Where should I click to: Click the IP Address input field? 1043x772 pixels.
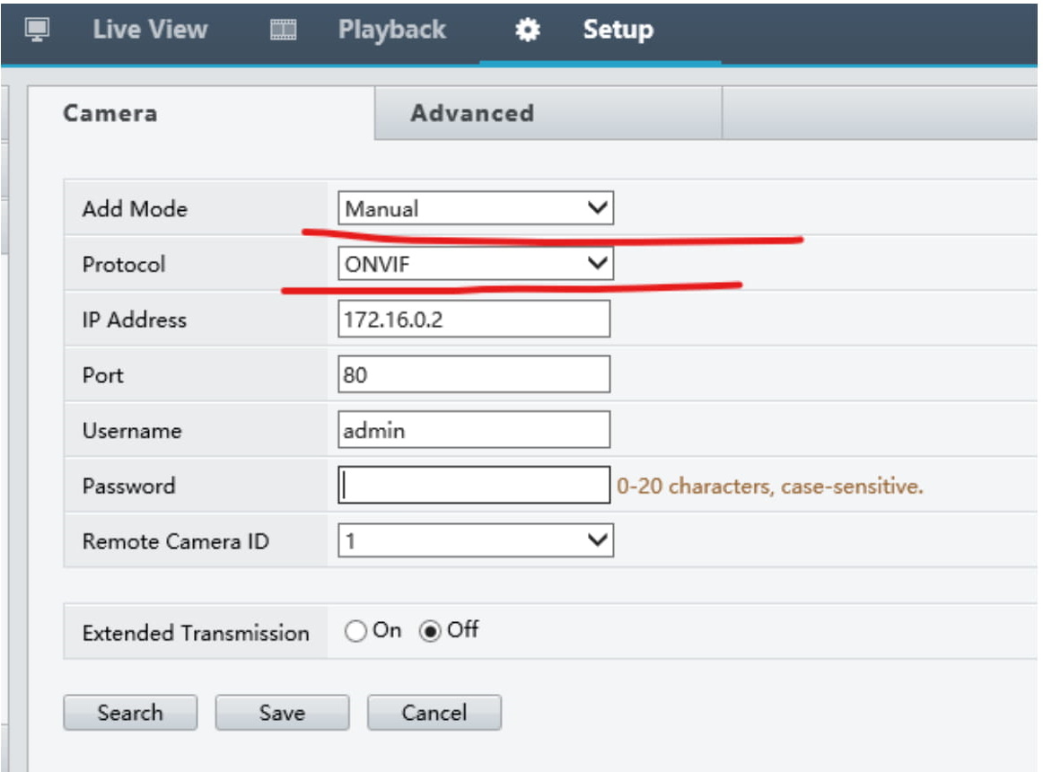(x=474, y=320)
